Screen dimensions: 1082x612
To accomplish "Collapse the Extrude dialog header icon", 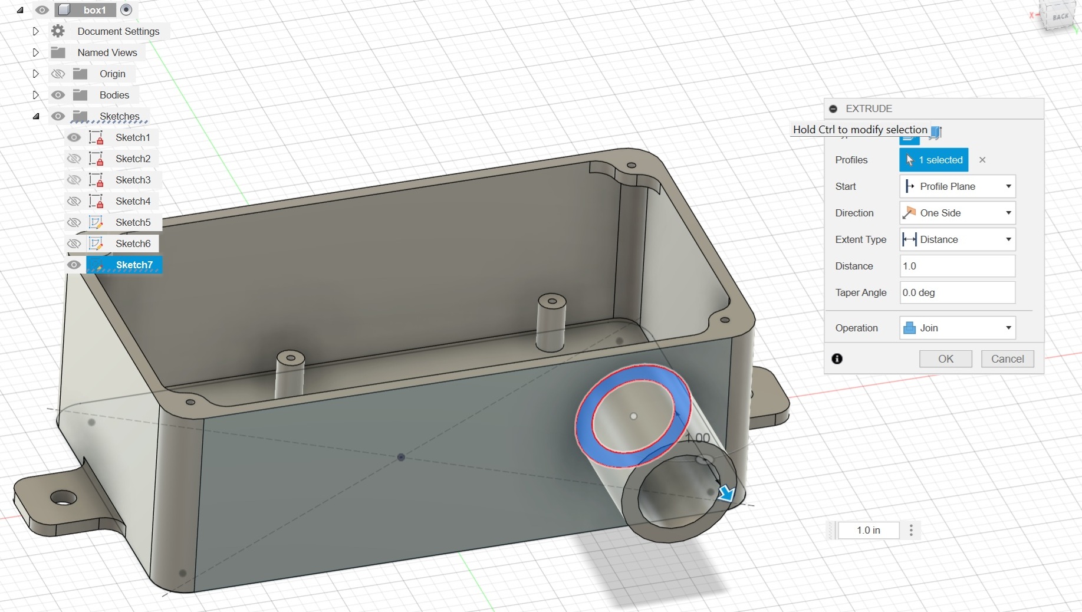I will click(x=833, y=108).
